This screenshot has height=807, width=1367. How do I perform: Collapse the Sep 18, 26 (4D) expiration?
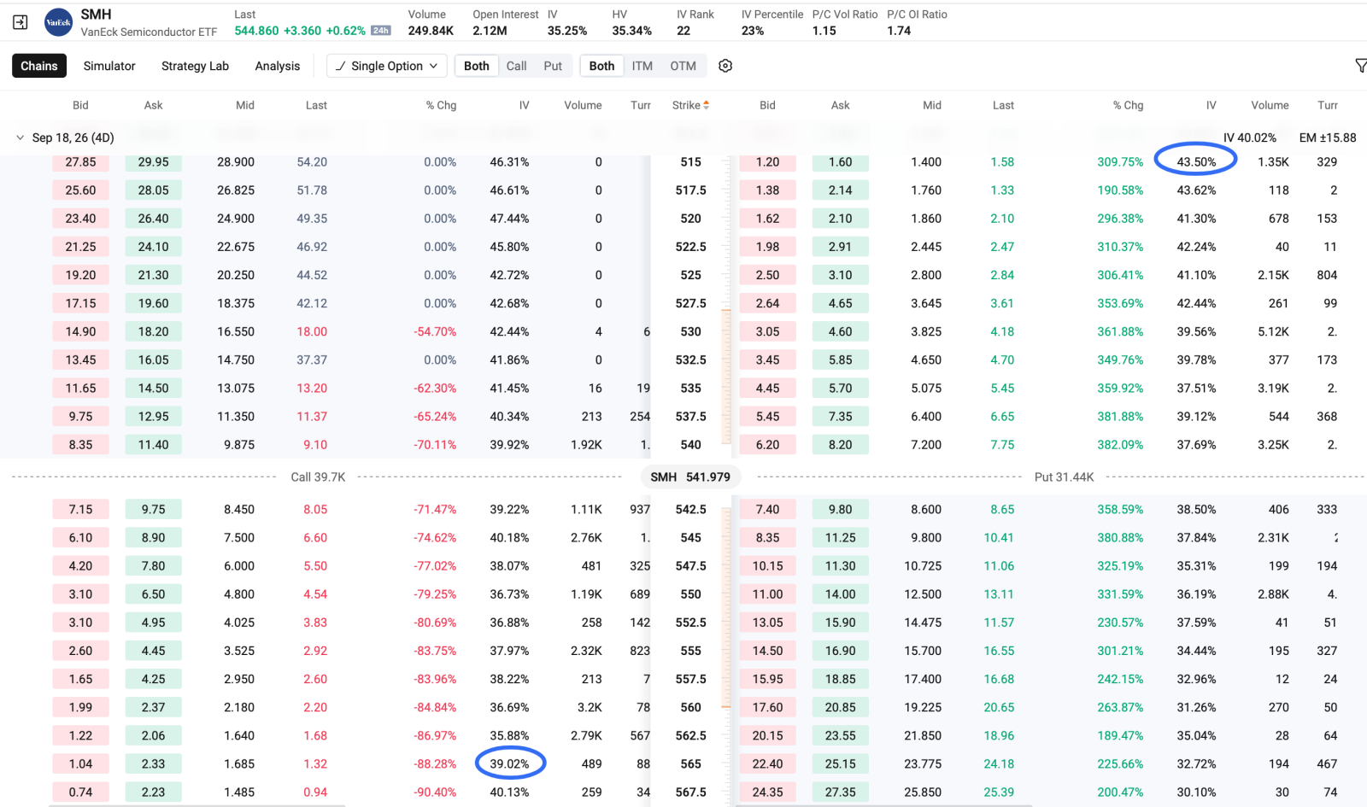[x=21, y=137]
